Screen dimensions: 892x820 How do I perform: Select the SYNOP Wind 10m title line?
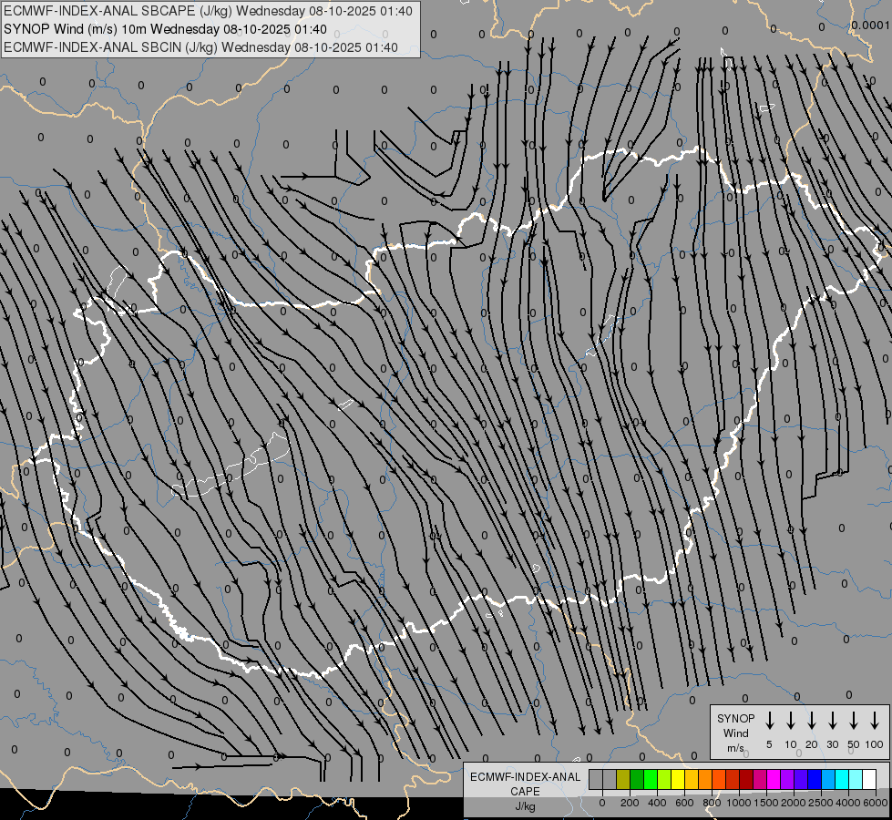pos(165,29)
